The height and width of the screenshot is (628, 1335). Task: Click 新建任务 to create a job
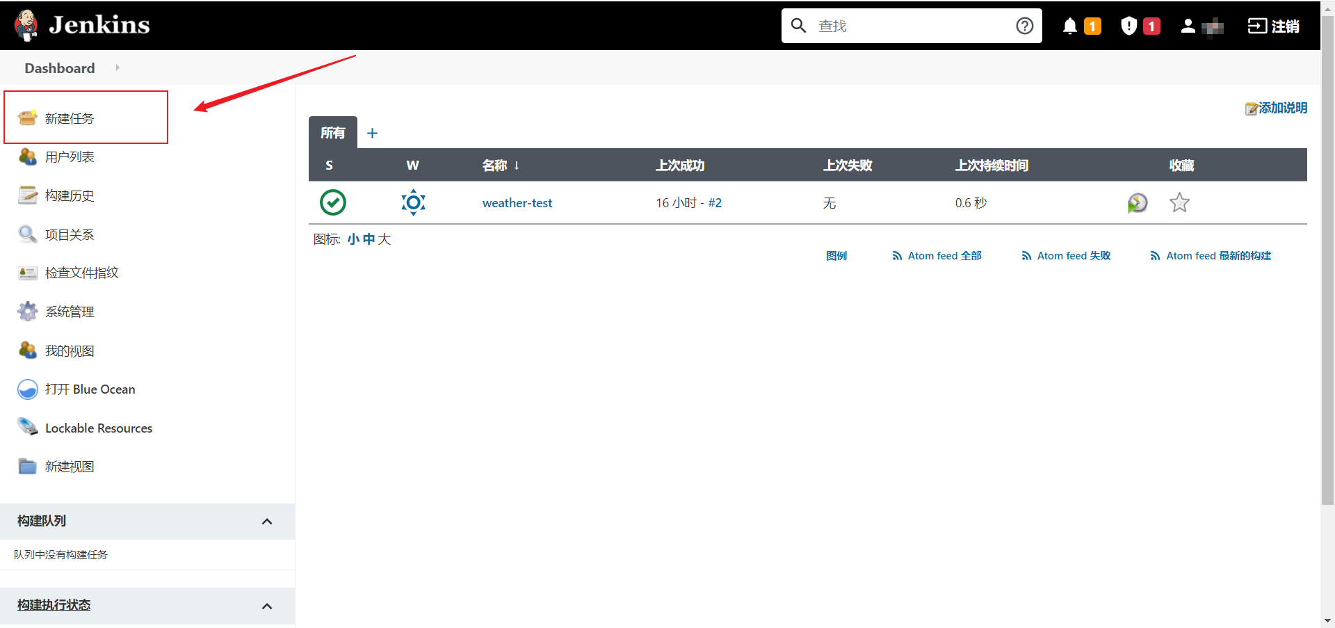(69, 118)
